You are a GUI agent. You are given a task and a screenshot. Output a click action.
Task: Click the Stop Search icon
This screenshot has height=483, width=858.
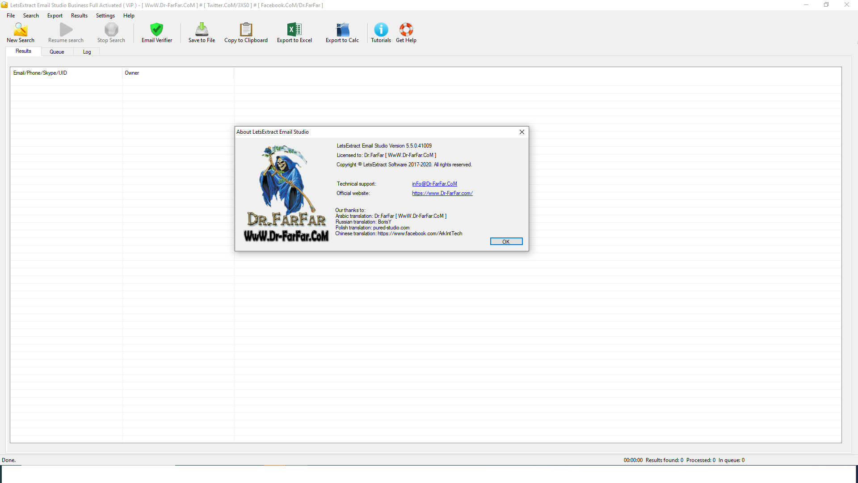(x=111, y=30)
